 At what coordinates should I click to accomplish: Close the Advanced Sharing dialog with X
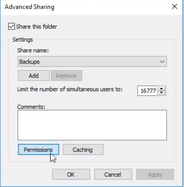tap(174, 7)
